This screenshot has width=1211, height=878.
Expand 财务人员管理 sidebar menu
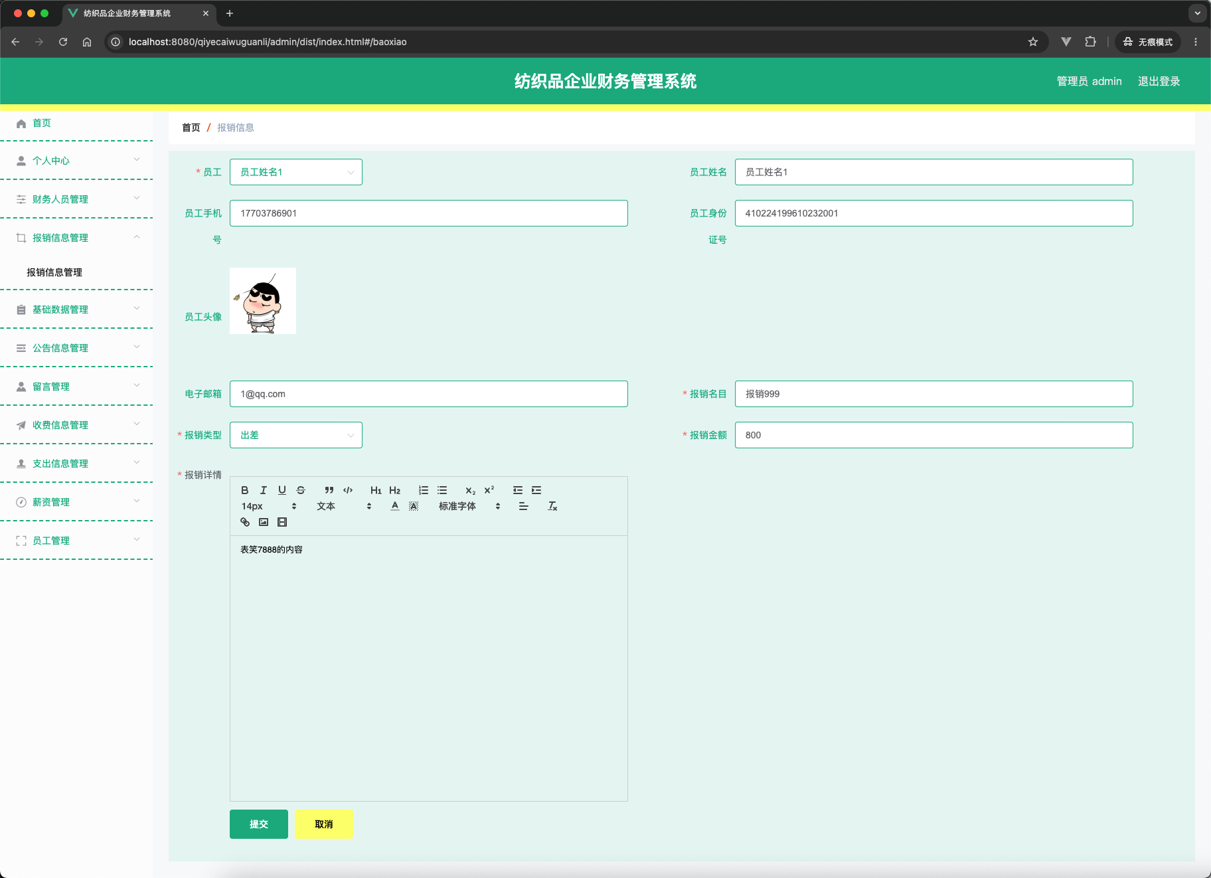pyautogui.click(x=76, y=199)
